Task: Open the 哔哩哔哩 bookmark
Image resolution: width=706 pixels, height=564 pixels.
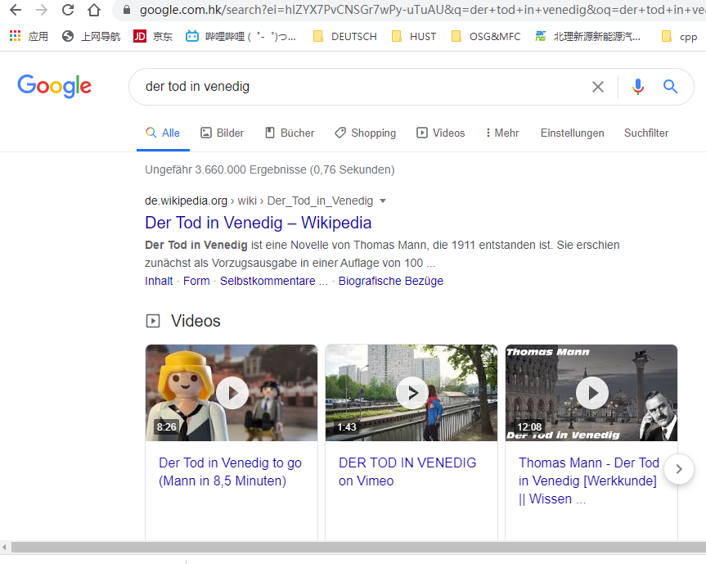Action: point(241,36)
